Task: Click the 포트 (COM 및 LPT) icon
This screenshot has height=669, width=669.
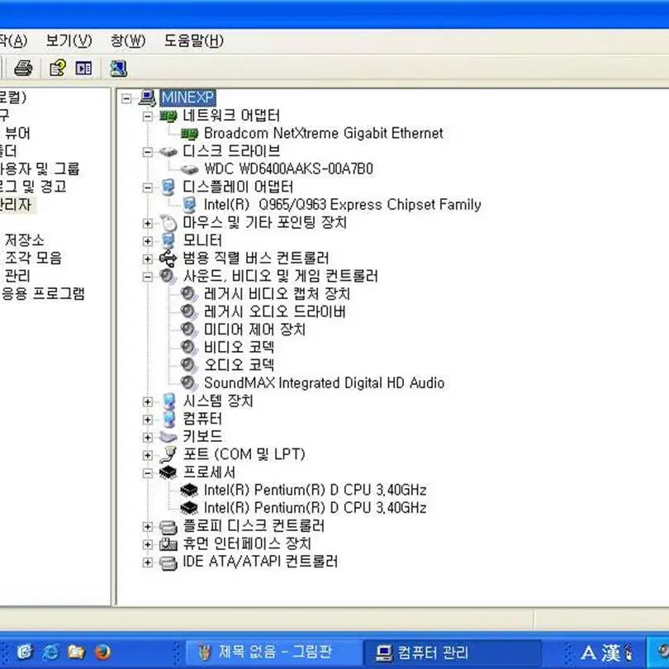Action: click(168, 455)
